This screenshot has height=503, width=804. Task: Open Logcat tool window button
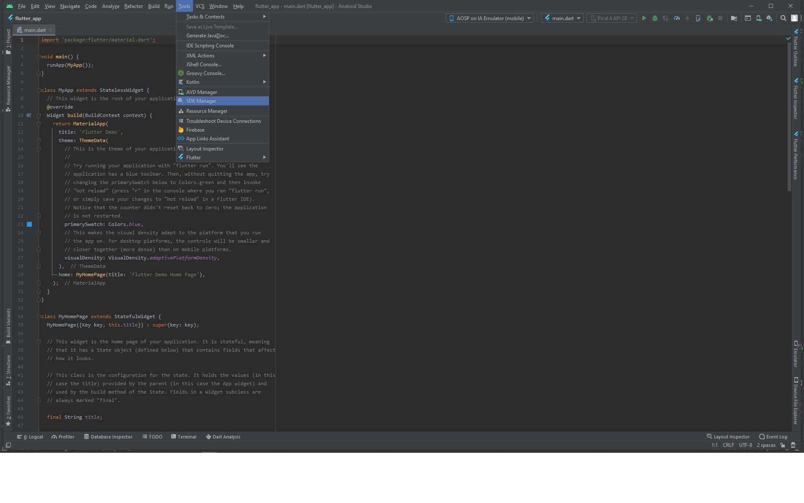(x=30, y=437)
